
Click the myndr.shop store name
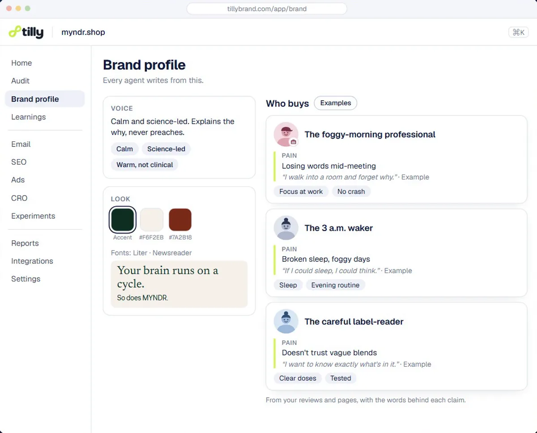point(83,32)
